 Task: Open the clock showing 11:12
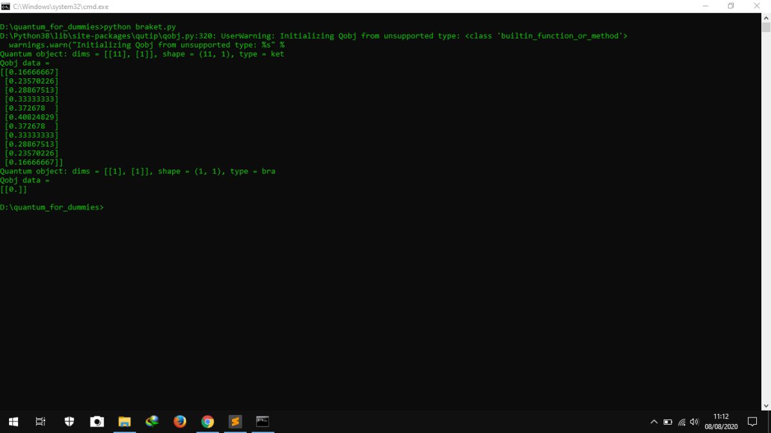(721, 421)
